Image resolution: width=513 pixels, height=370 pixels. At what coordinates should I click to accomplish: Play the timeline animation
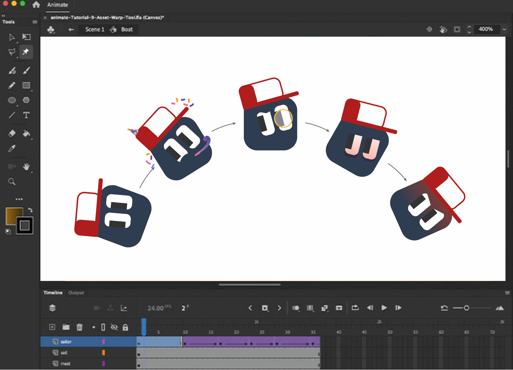coord(384,308)
